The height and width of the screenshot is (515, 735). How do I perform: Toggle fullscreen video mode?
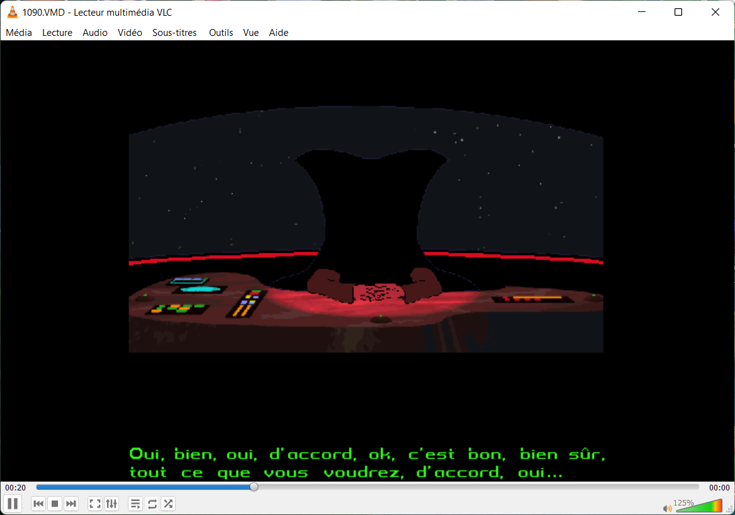95,504
